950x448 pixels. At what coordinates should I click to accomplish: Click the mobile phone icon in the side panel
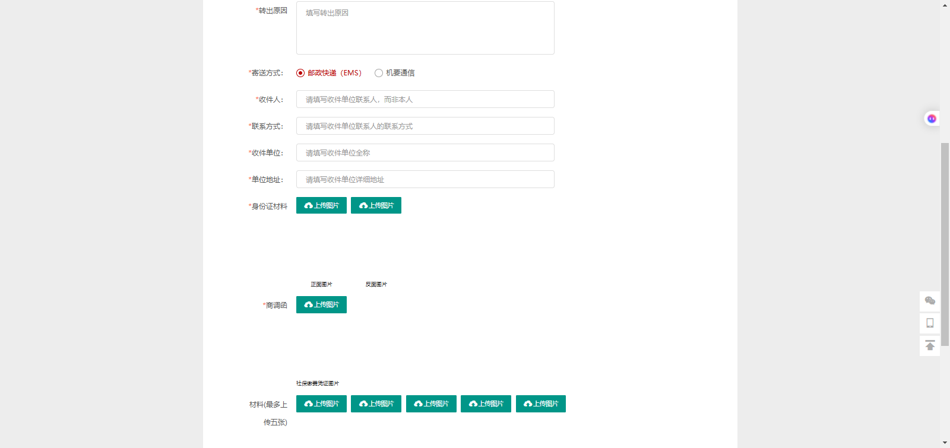pyautogui.click(x=930, y=323)
